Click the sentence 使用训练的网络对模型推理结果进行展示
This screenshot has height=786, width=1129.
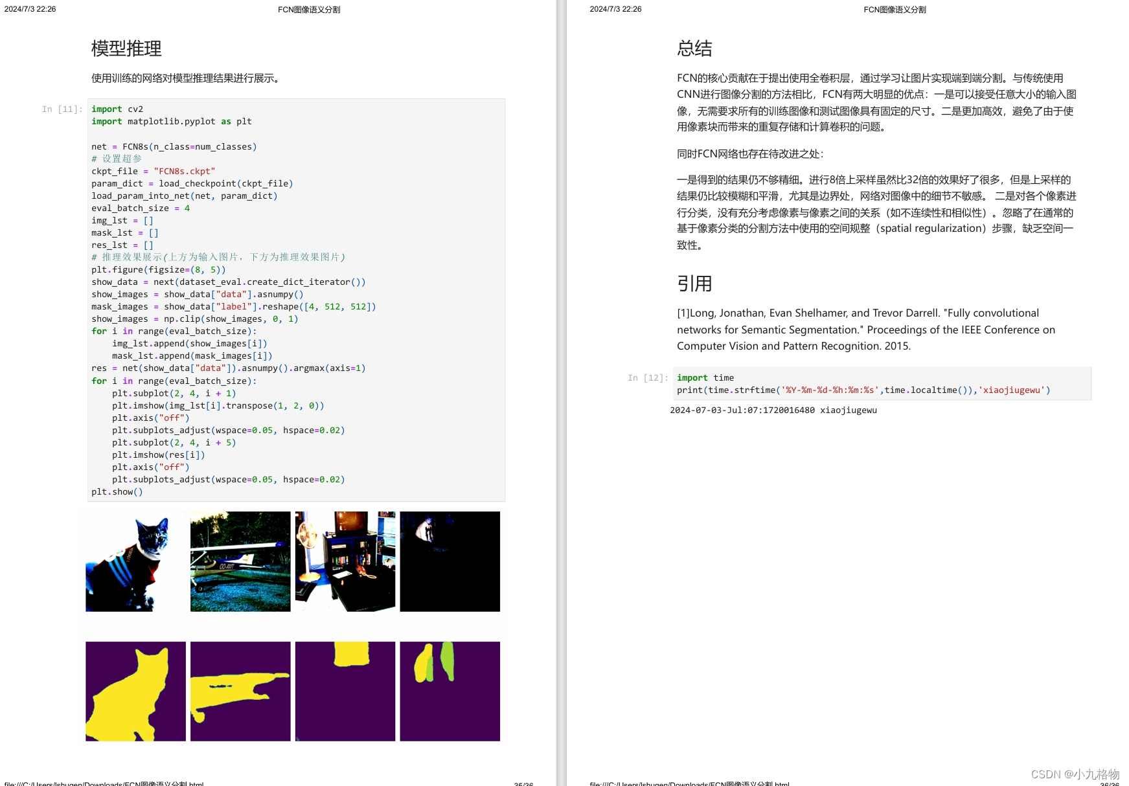(186, 78)
